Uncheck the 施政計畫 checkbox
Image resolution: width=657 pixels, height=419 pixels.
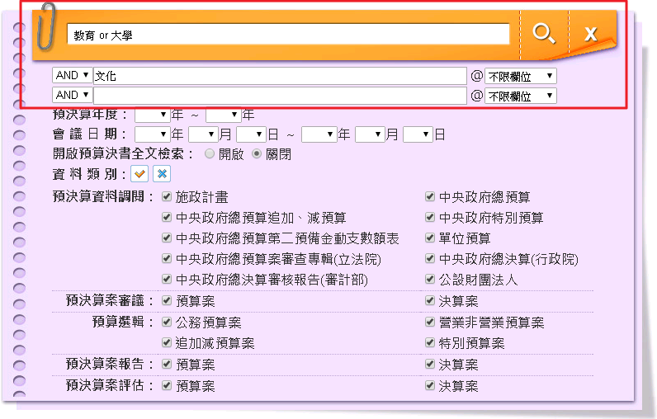[168, 197]
